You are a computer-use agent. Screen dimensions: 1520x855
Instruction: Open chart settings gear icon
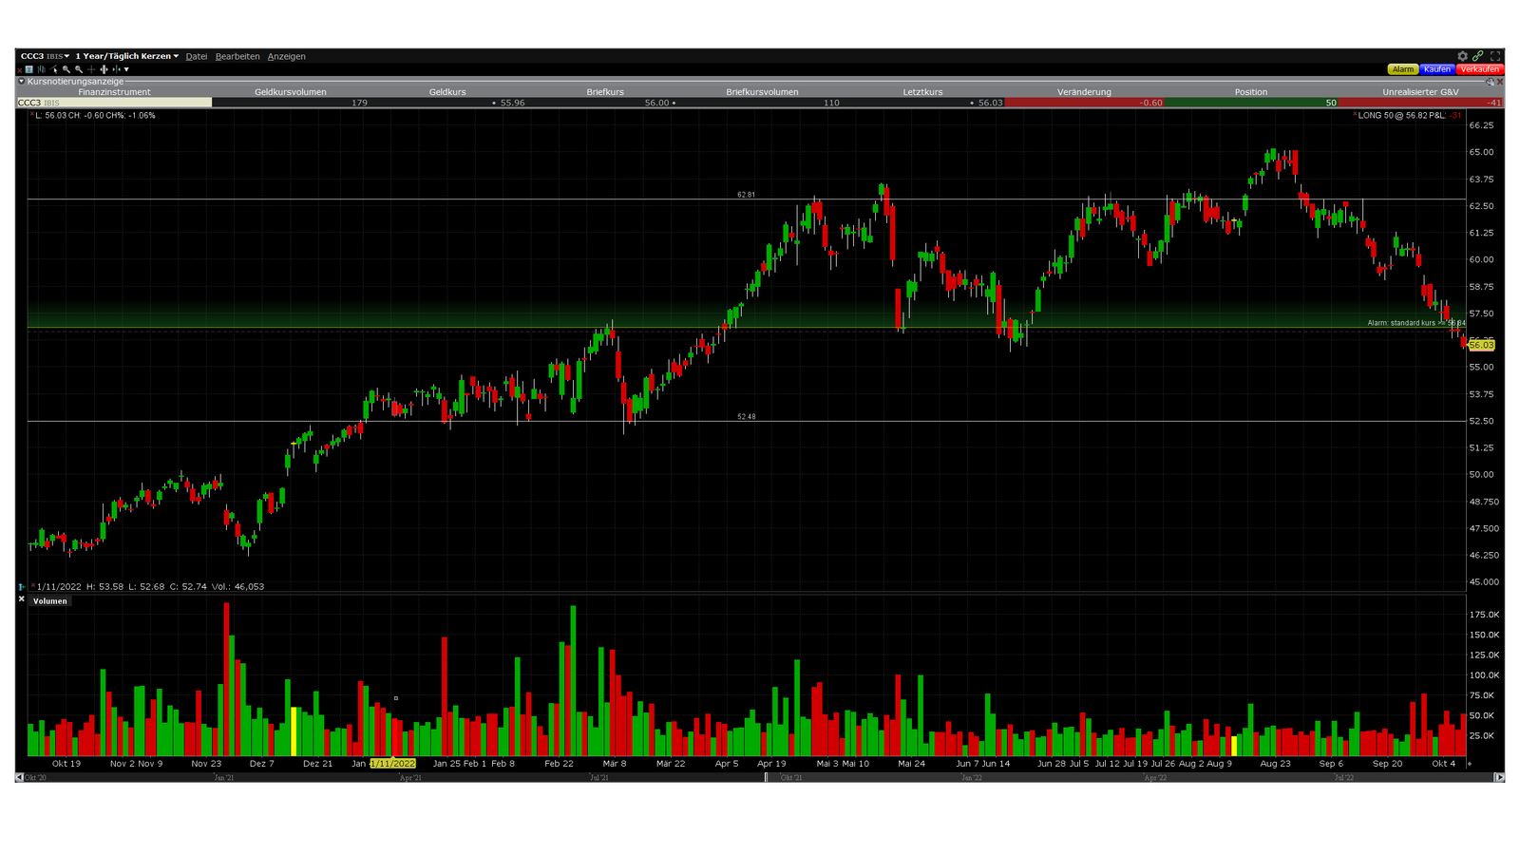[x=1463, y=56]
